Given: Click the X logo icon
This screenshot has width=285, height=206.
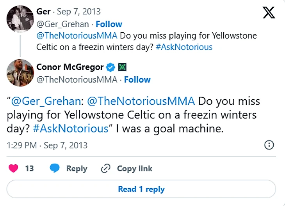Looking at the screenshot, I should point(269,13).
